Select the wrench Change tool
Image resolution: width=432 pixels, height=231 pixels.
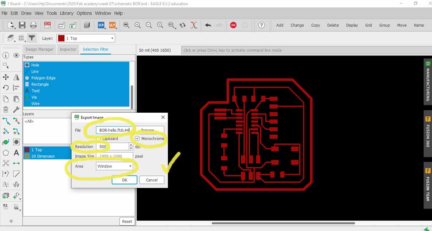[x=16, y=109]
